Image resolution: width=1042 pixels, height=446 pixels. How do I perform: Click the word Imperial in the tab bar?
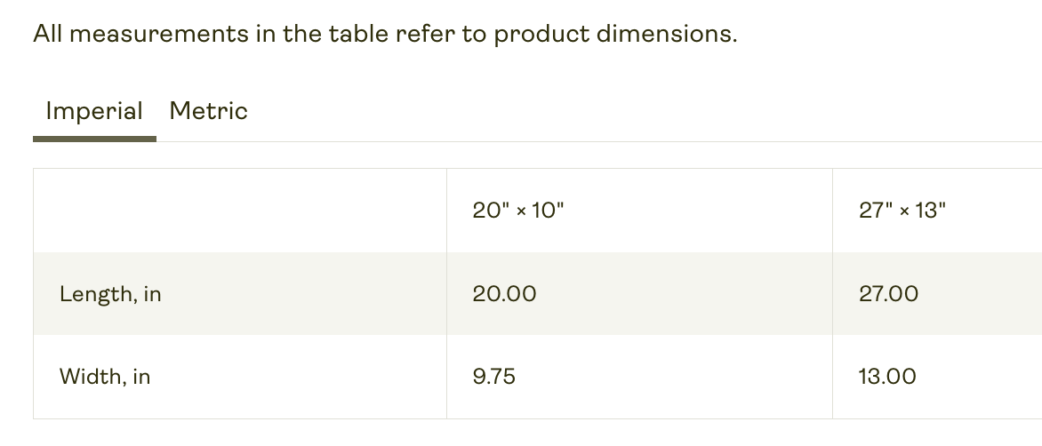[94, 111]
